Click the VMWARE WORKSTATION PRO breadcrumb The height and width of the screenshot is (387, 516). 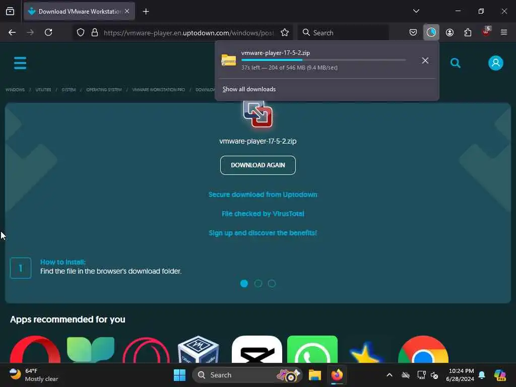(x=158, y=90)
